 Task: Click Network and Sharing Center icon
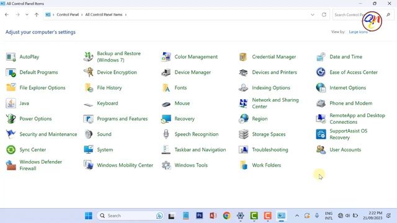click(243, 103)
